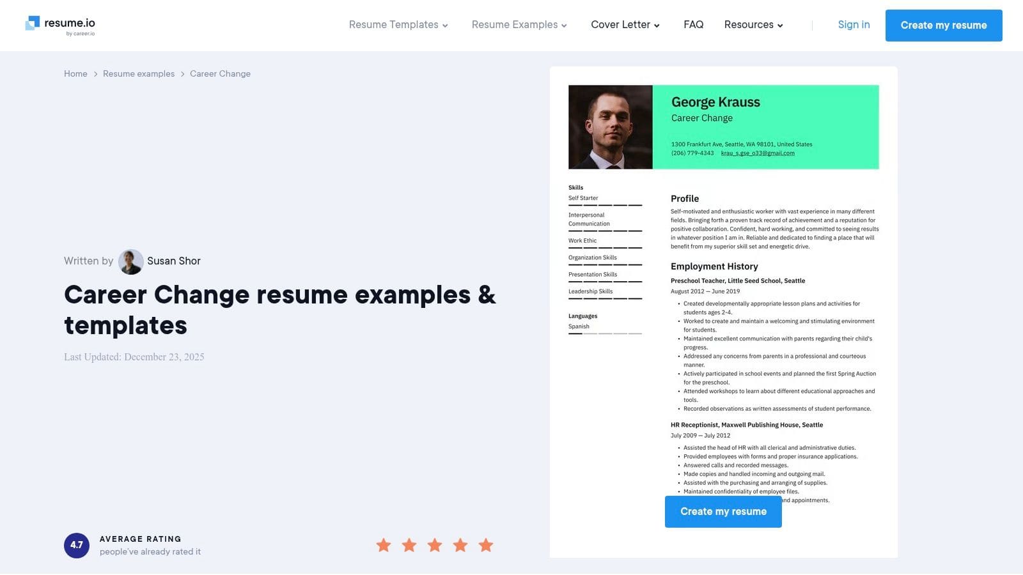Click the Resume examples breadcrumb link
The image size is (1023, 575).
click(138, 73)
